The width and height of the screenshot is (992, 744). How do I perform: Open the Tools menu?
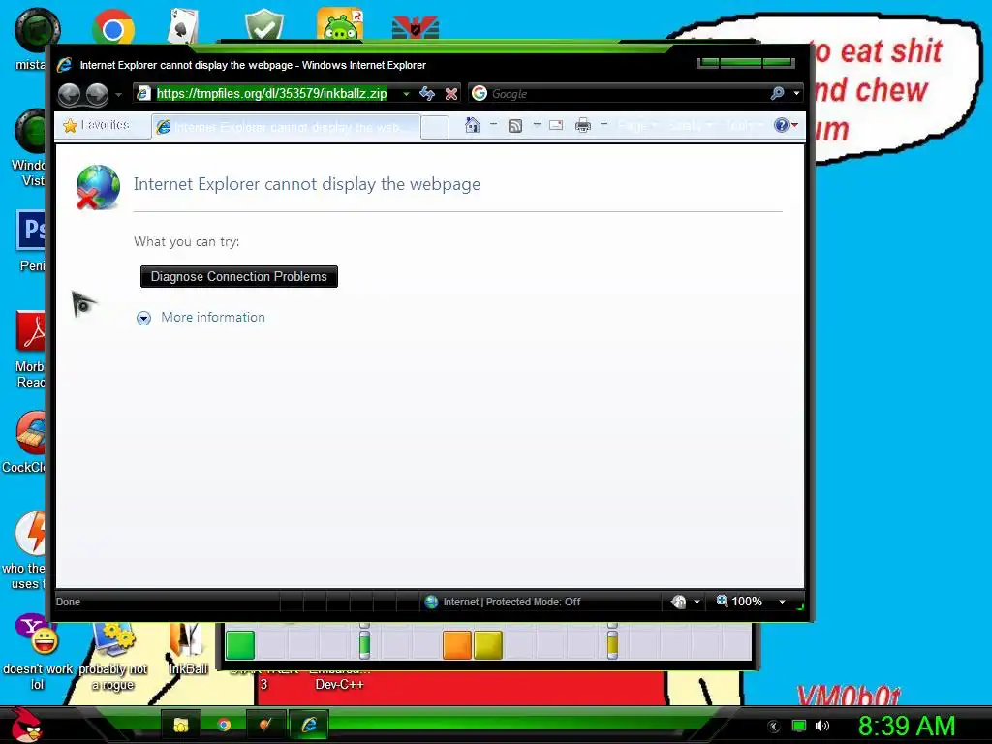[x=745, y=125]
